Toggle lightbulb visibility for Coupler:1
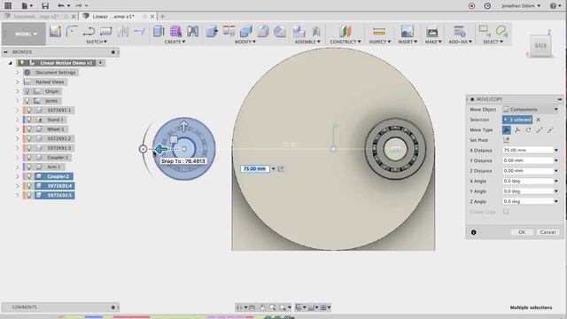567x319 pixels. [x=29, y=158]
